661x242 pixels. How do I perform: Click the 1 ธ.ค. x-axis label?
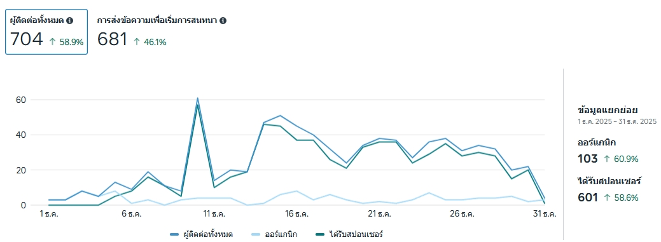point(48,214)
